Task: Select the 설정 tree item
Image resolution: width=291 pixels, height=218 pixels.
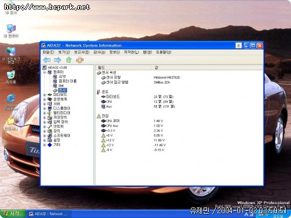Action: [56, 140]
